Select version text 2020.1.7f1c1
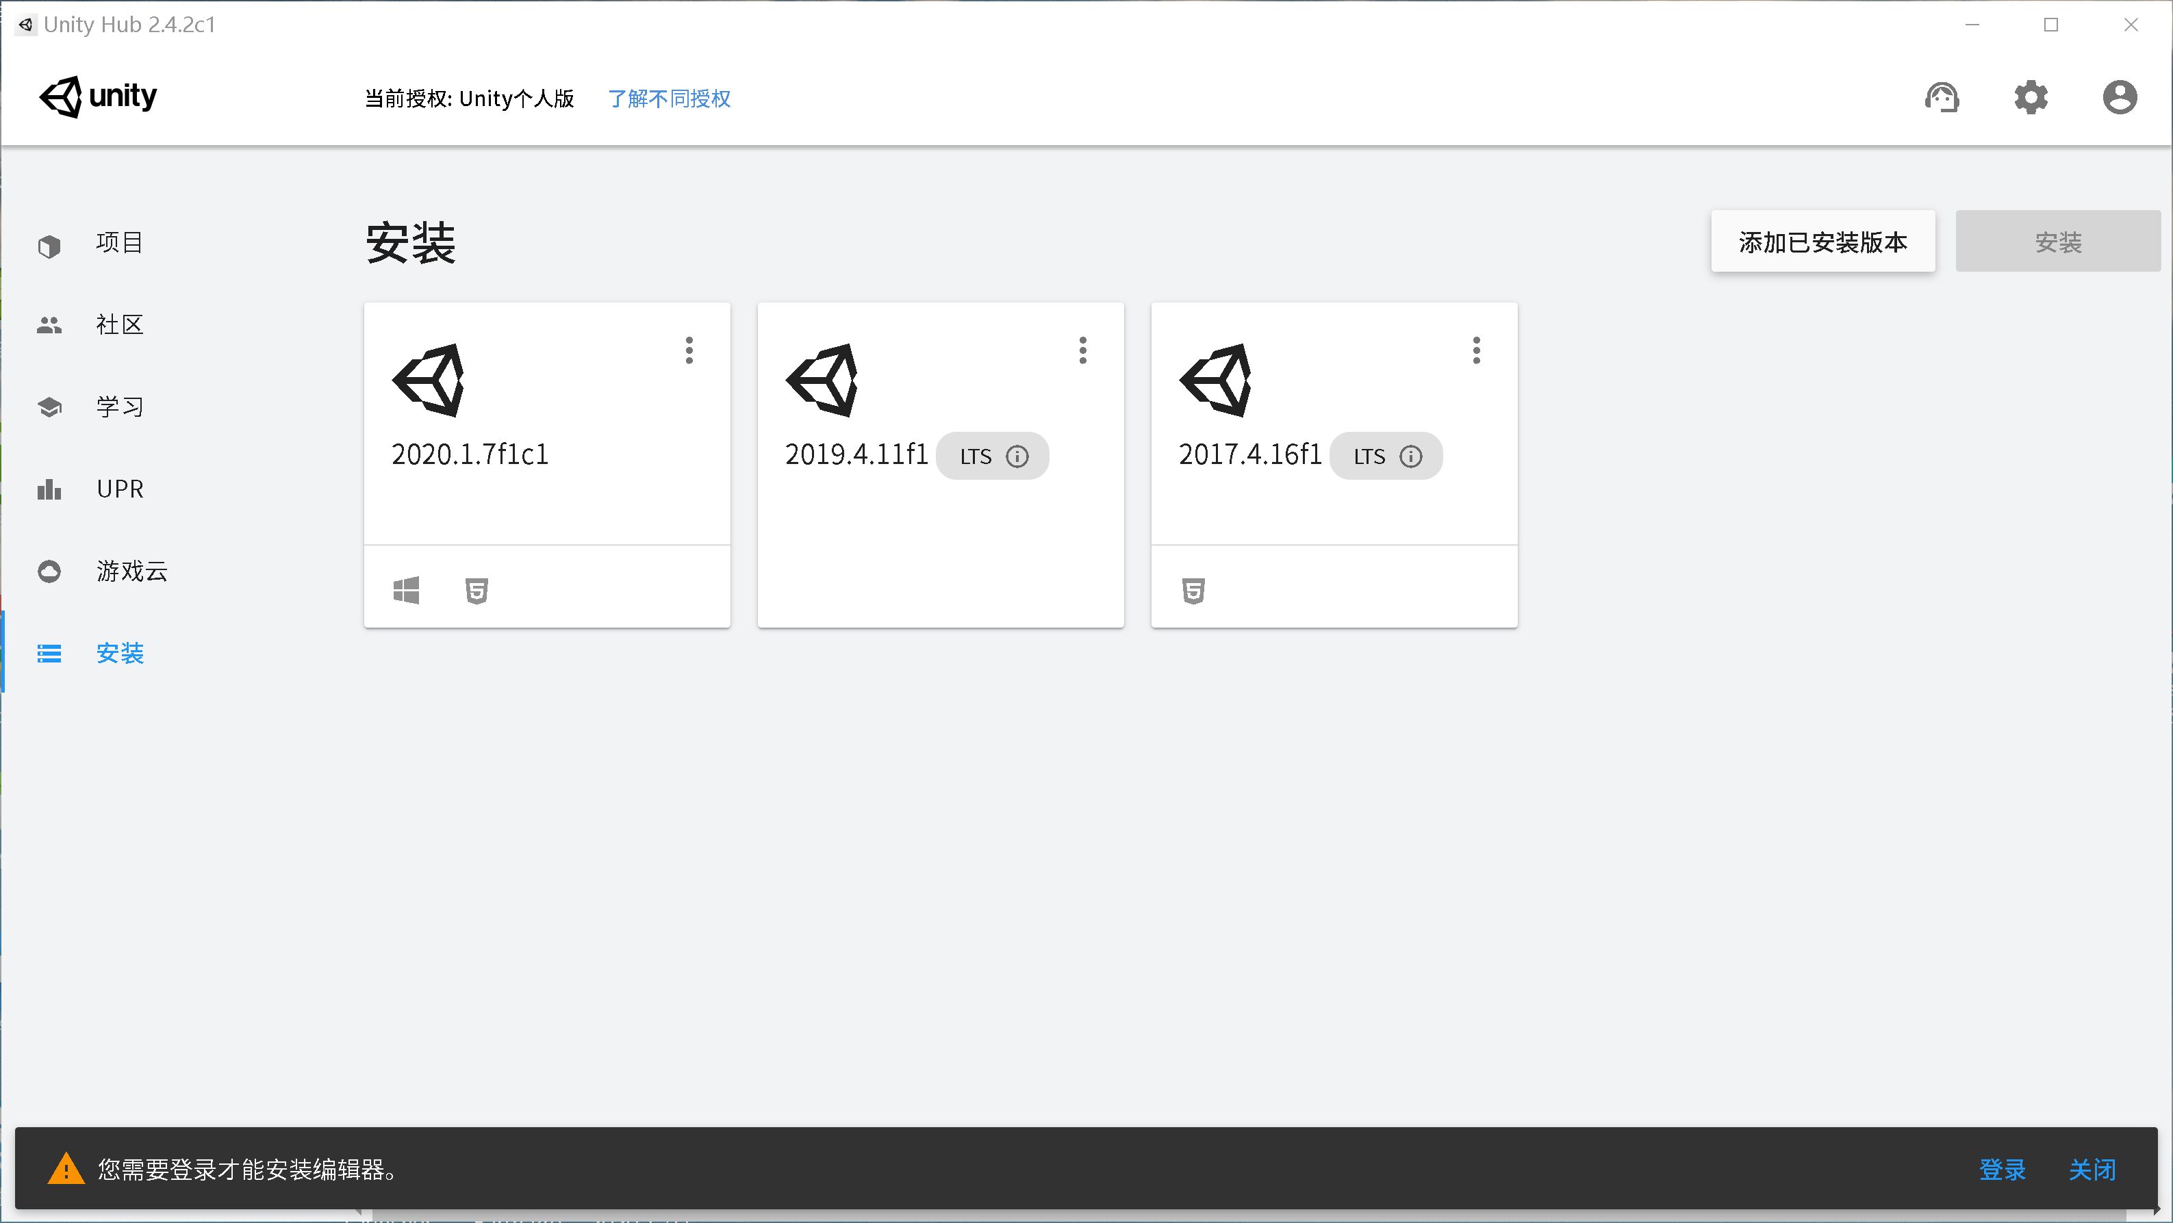2173x1223 pixels. pyautogui.click(x=470, y=454)
